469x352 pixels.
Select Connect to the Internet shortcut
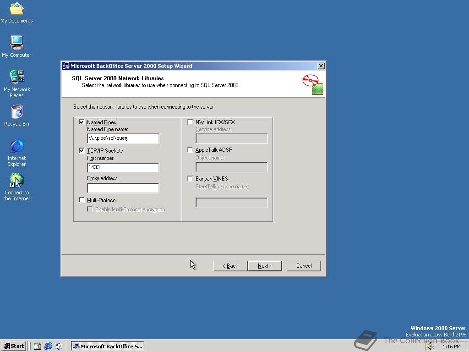pyautogui.click(x=17, y=187)
